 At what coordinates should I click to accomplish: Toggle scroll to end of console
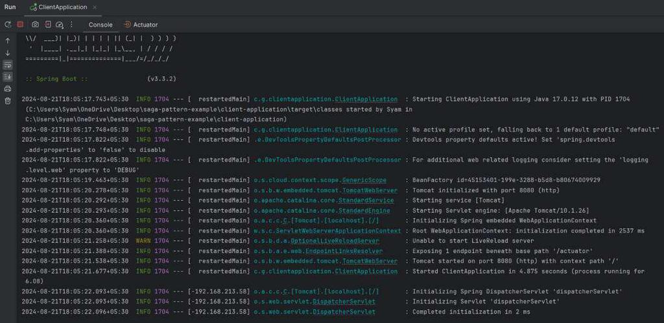[8, 76]
